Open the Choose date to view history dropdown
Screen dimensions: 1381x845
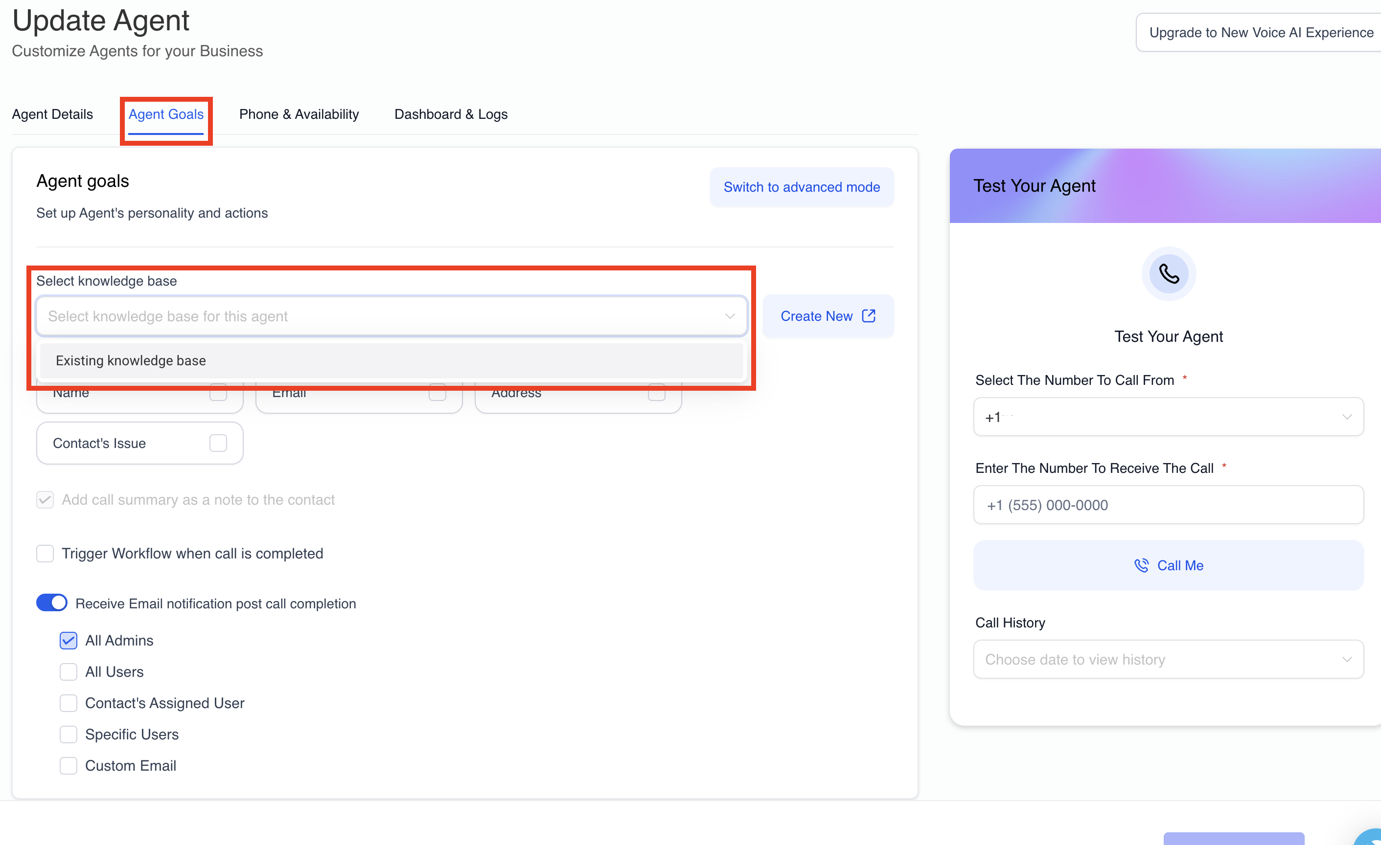click(x=1168, y=659)
